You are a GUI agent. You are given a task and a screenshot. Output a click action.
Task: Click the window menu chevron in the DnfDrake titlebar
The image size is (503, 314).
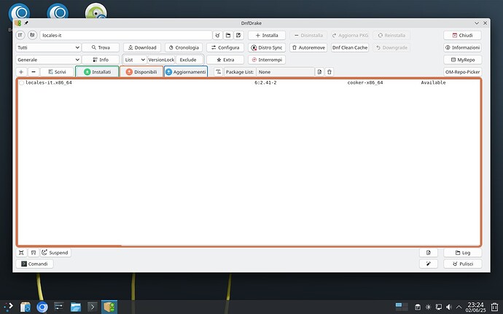point(477,23)
